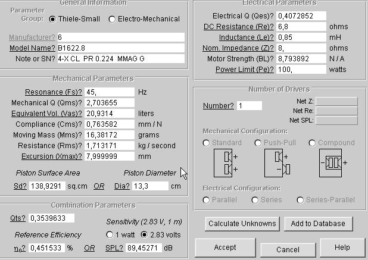Screen dimensions: 368x260
Task: Edit the Note or SN field
Action: (x=121, y=59)
